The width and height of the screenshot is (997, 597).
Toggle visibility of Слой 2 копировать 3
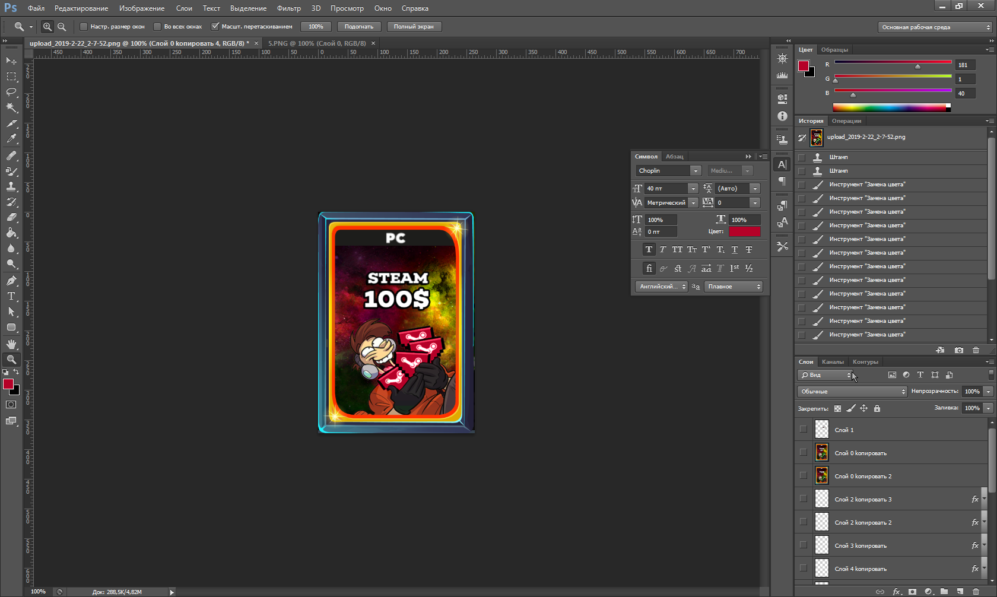pyautogui.click(x=804, y=498)
